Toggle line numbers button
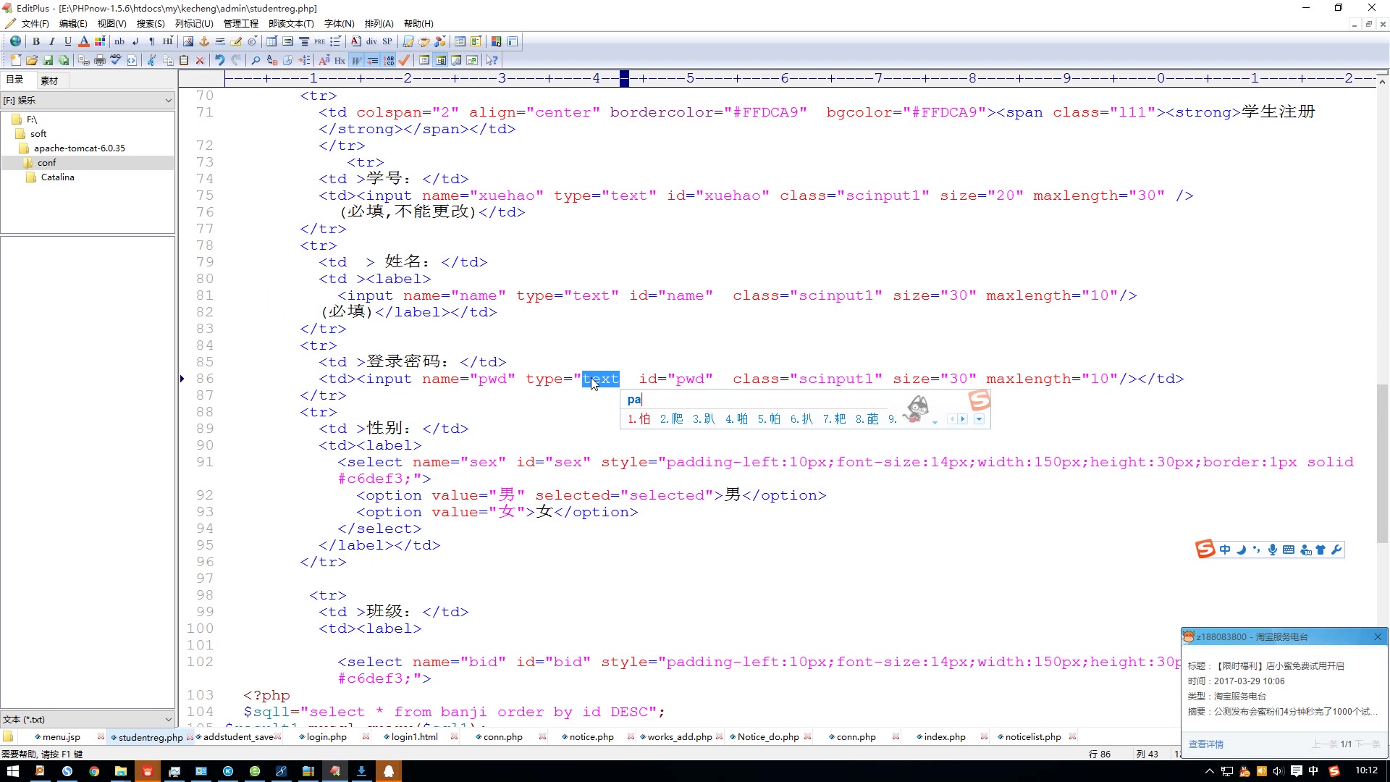 pyautogui.click(x=389, y=60)
